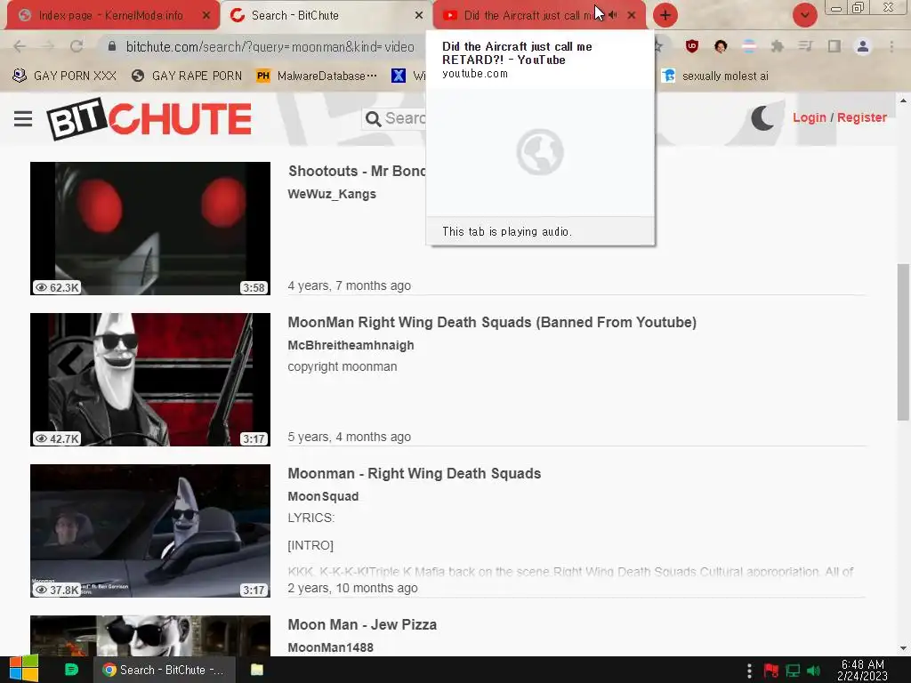Open the thumbnail with 42.7K views
Image resolution: width=911 pixels, height=683 pixels.
click(x=149, y=379)
